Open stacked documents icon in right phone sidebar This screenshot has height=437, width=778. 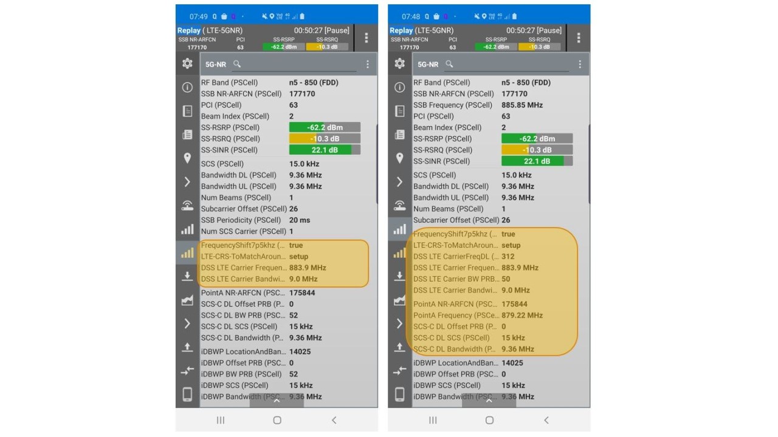tap(399, 135)
